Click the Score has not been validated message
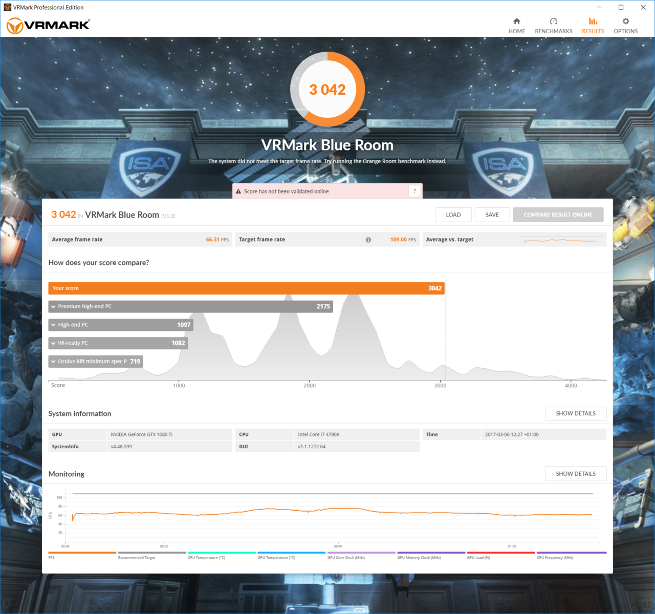This screenshot has width=655, height=614. (286, 191)
